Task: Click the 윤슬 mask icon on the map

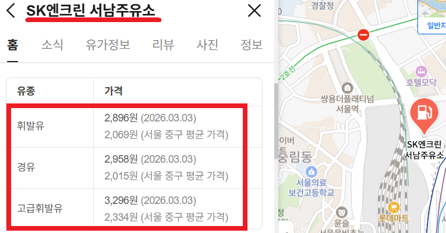Action: point(342,212)
